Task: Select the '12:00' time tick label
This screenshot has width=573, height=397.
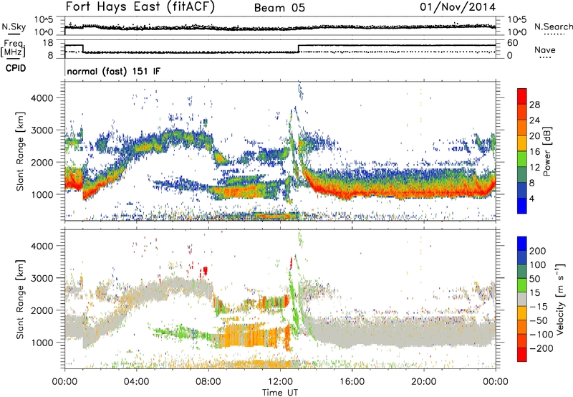Action: point(280,382)
